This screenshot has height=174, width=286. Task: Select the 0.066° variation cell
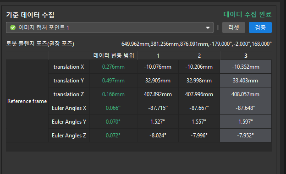pos(113,108)
